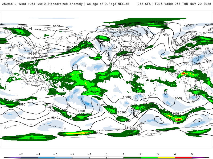Click the "06Z GFS" model run label
213x159 pixels.
pyautogui.click(x=144, y=4)
